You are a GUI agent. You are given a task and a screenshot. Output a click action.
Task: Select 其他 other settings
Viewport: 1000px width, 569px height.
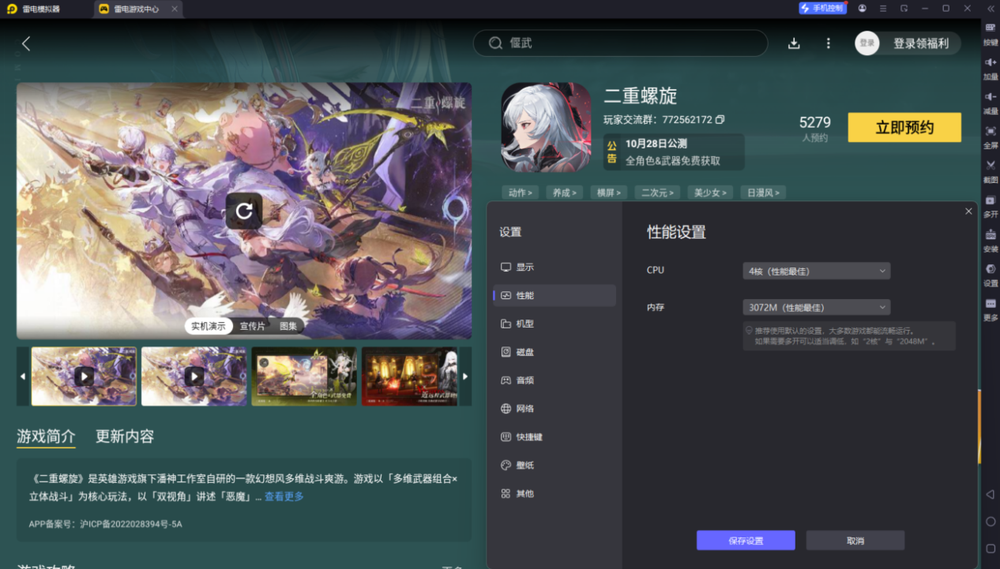(x=554, y=493)
